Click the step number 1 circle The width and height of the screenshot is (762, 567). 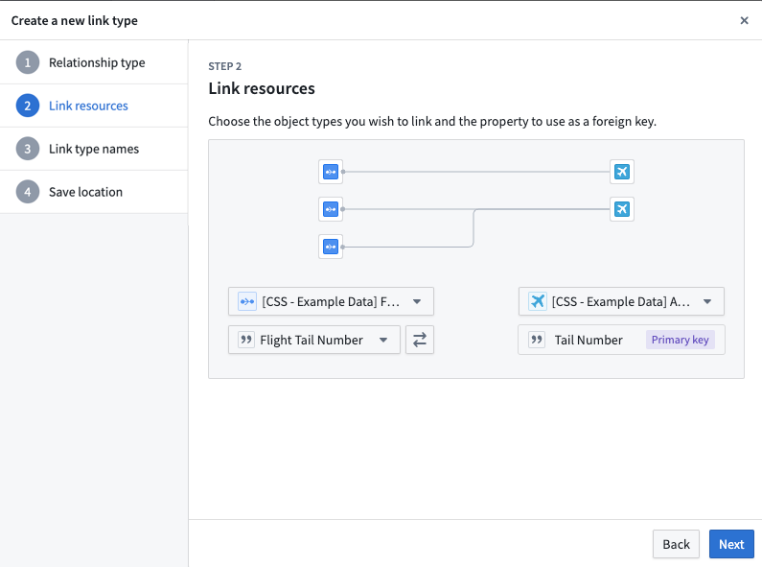(28, 62)
